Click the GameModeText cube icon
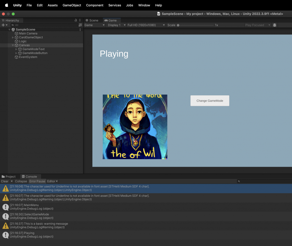 coord(20,49)
